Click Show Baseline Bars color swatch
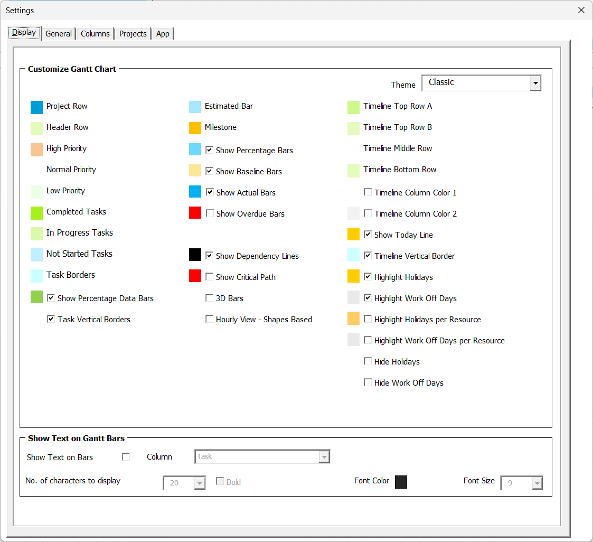The width and height of the screenshot is (593, 542). [x=195, y=171]
